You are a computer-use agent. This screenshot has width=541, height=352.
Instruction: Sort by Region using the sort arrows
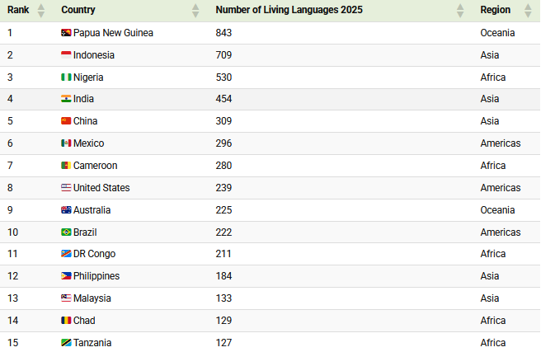coord(528,11)
